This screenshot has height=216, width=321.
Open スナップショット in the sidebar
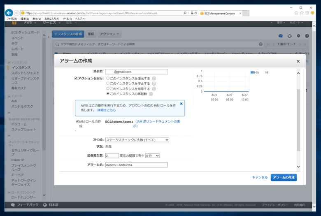23,130
